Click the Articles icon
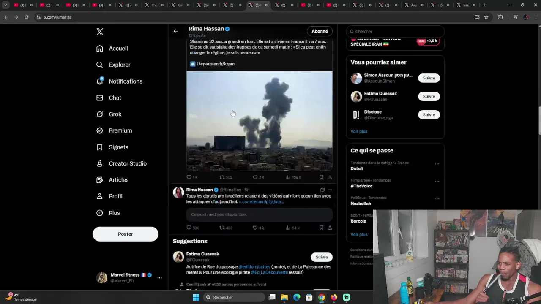Screen dimensions: 541x304 (x=100, y=180)
